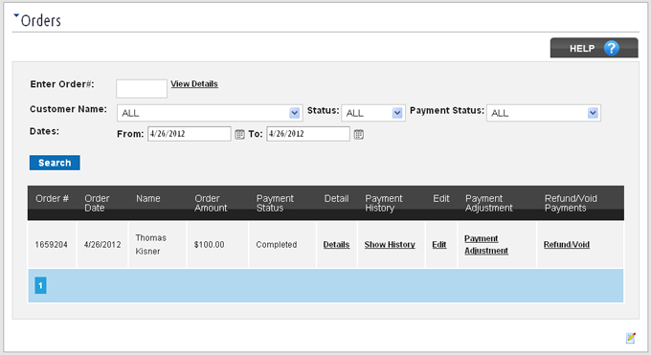Open the From date calendar picker

pyautogui.click(x=239, y=134)
